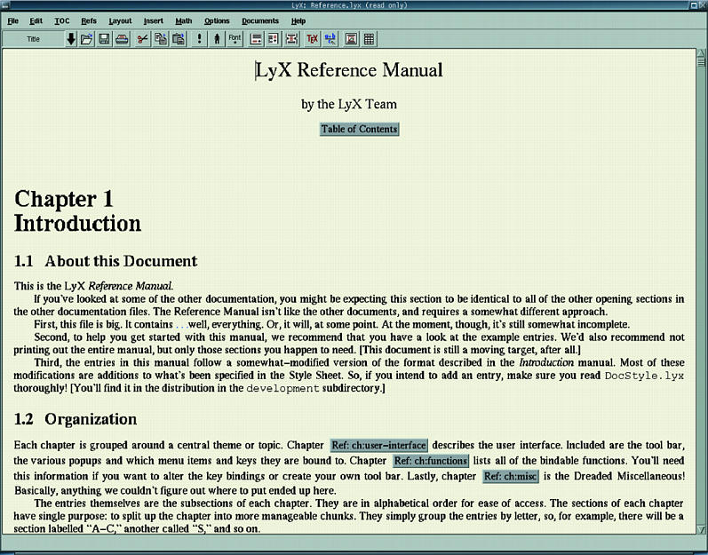Click the Ref: ch:misc reference box

tap(511, 477)
